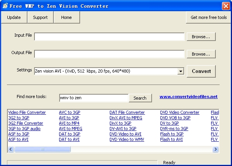Viewport: 232px width, 166px height.
Task: Click the Input File text field
Action: tap(109, 37)
